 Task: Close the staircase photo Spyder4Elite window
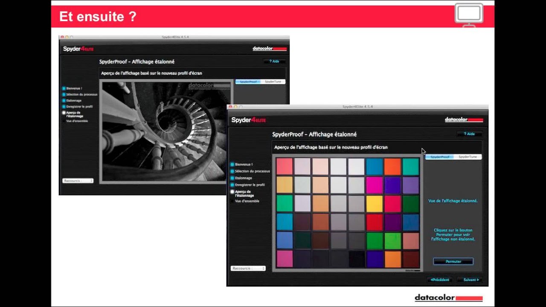(x=62, y=37)
